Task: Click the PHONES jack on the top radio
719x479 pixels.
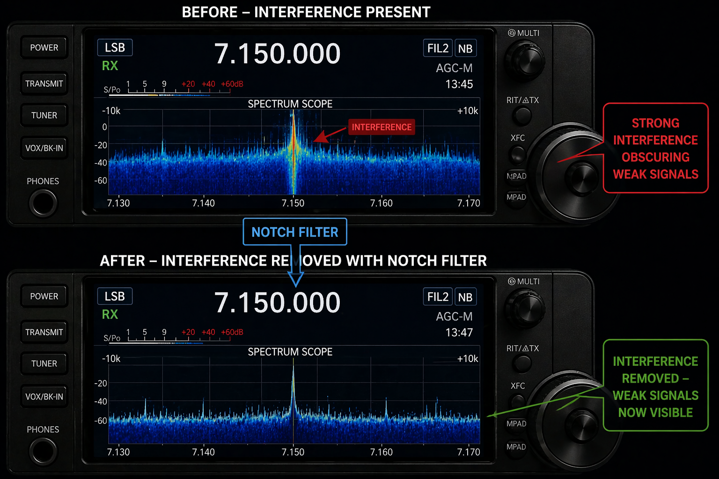Action: 43,203
